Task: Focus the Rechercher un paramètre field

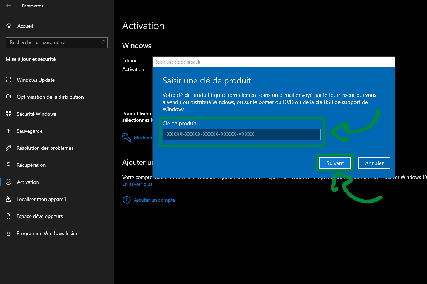Action: tap(57, 42)
